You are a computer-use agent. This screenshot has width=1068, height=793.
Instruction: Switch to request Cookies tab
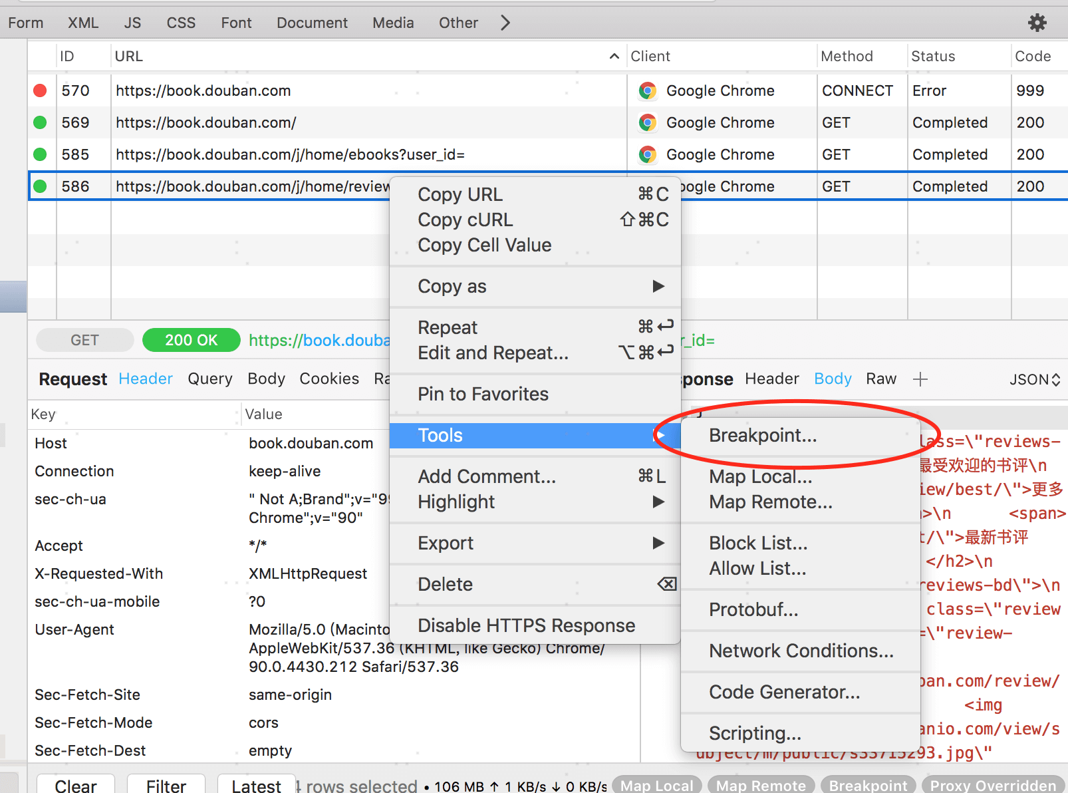click(x=329, y=379)
